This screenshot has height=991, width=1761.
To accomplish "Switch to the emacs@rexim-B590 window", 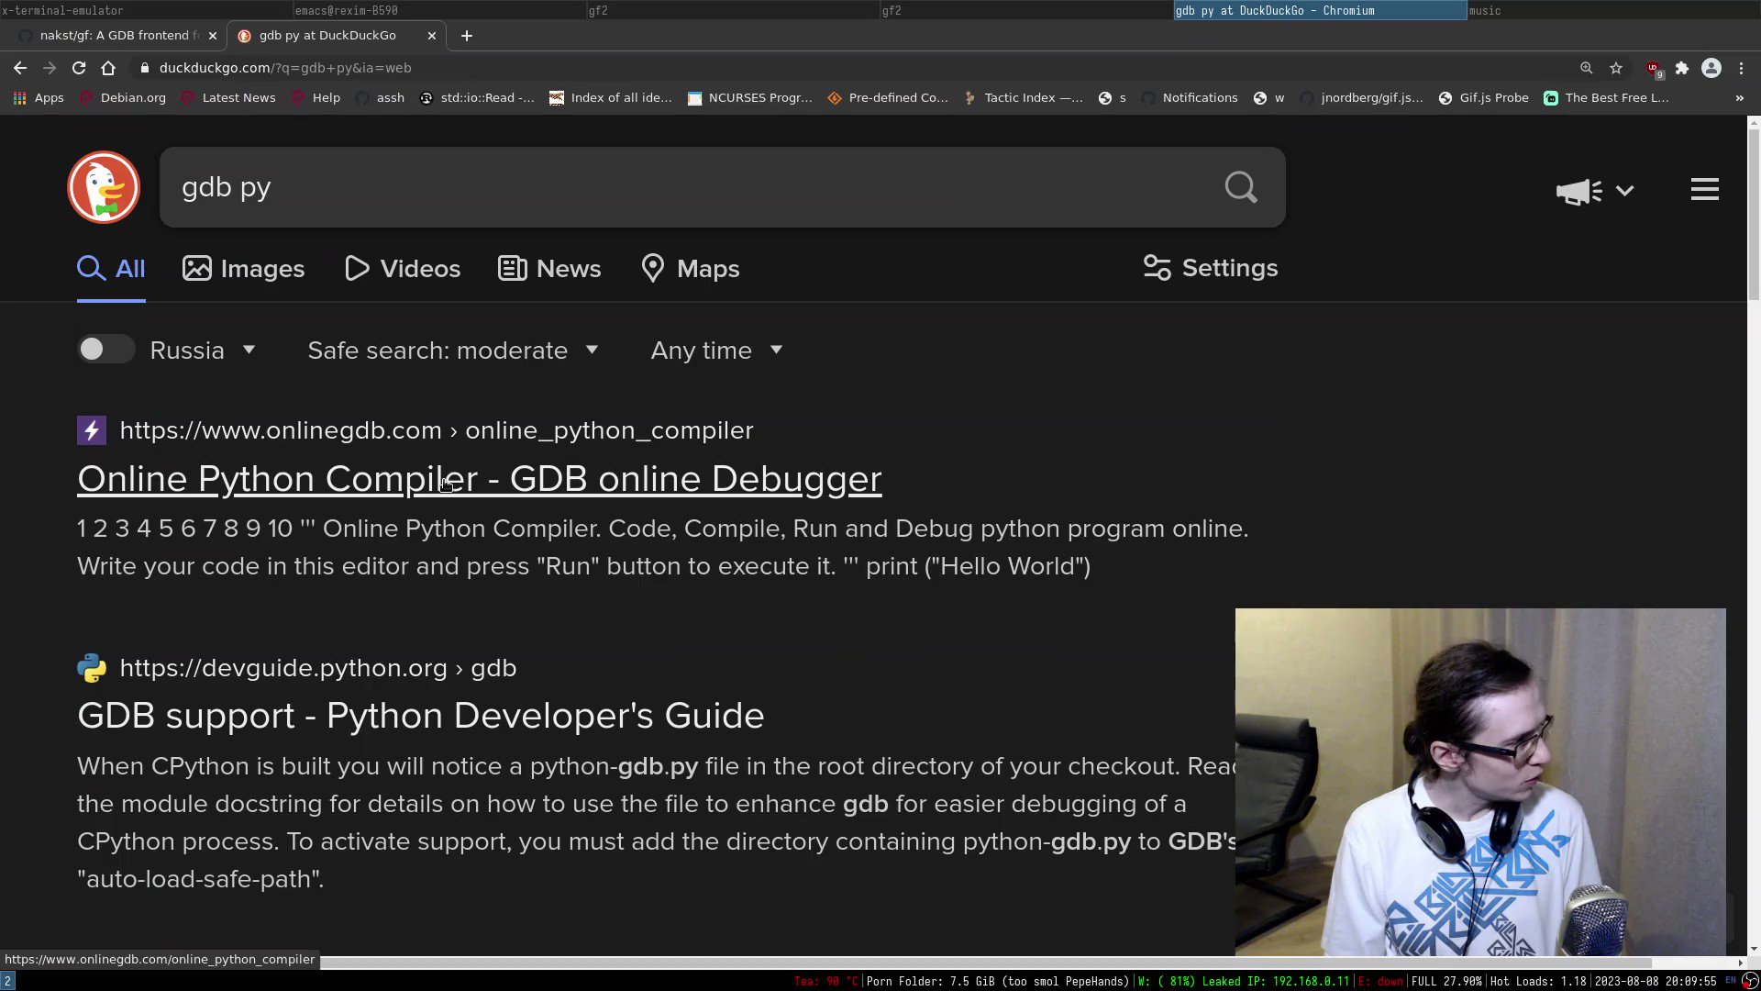I will pyautogui.click(x=439, y=10).
